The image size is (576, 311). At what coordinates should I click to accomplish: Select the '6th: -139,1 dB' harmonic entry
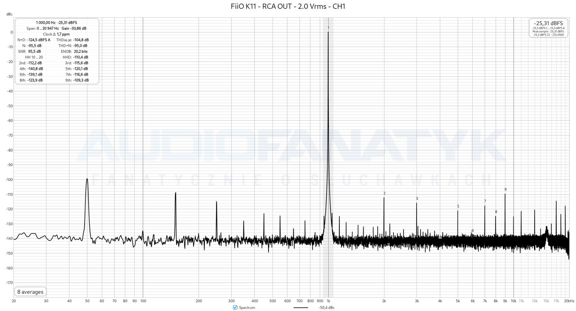[x=31, y=75]
